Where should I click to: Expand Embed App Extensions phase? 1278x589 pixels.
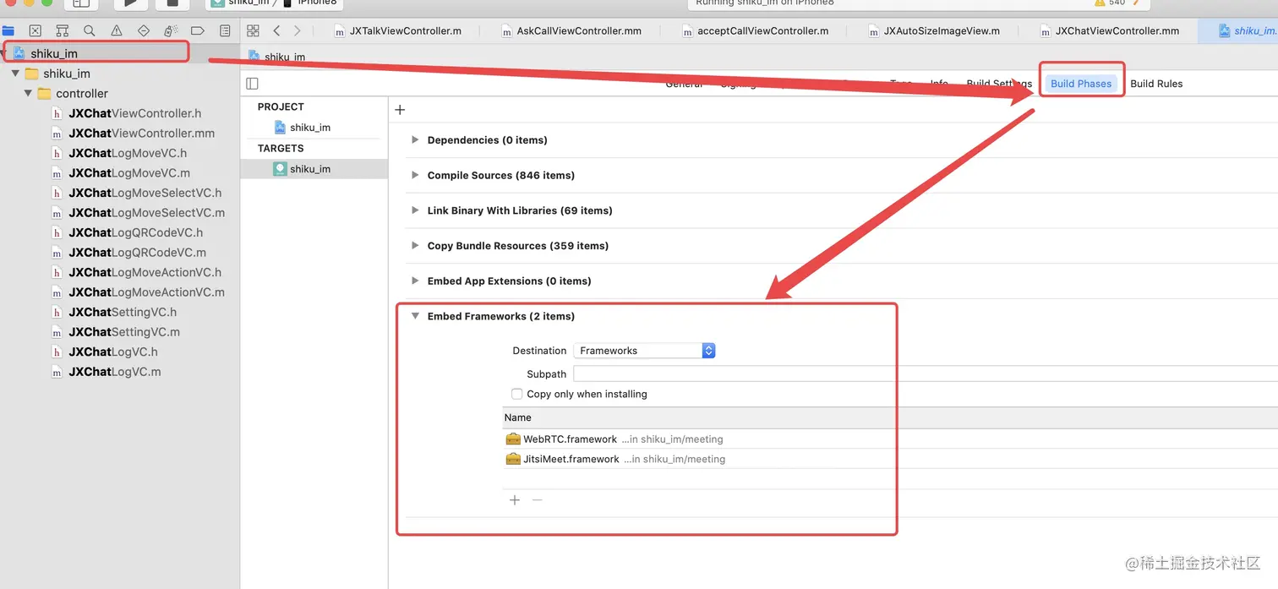(x=415, y=281)
